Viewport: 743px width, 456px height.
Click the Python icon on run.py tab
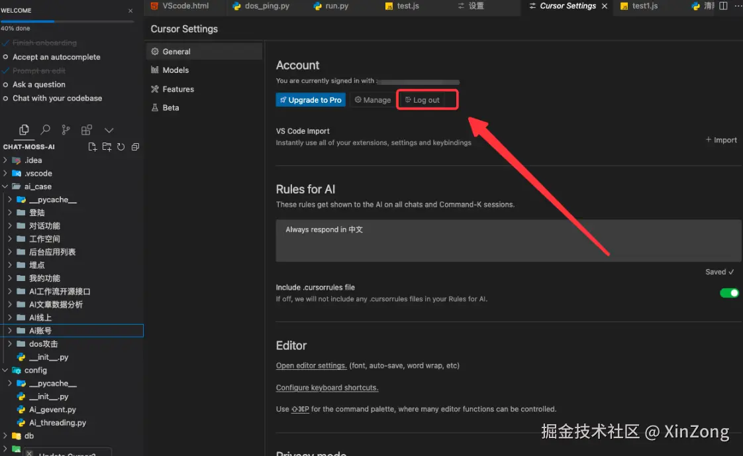[317, 6]
